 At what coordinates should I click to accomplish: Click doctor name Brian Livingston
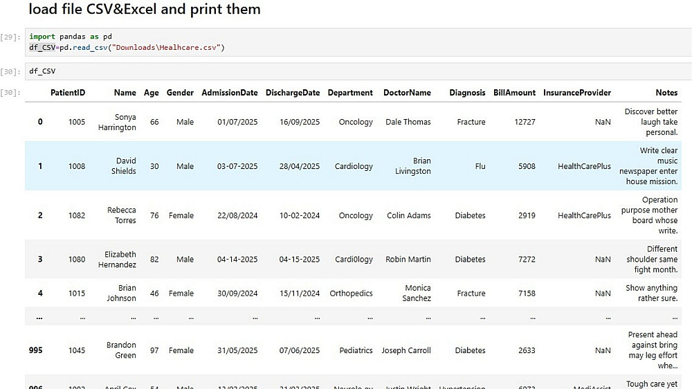[x=412, y=166]
